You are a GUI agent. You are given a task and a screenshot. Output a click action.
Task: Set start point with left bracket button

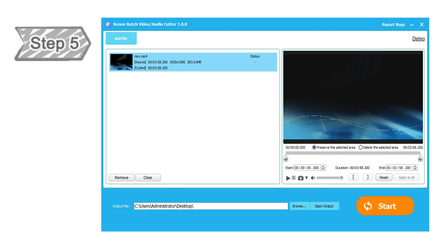coord(353,178)
